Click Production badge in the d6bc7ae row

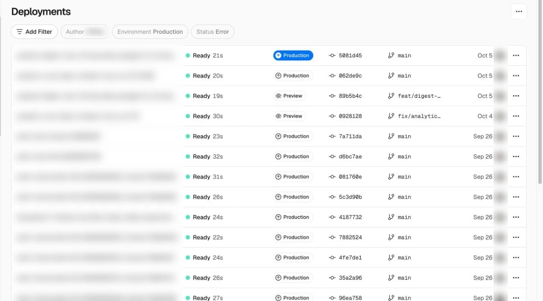point(293,157)
